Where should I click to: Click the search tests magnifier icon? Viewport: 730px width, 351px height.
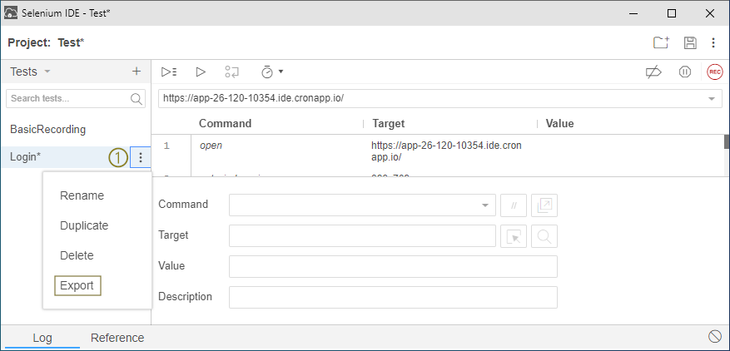point(136,99)
